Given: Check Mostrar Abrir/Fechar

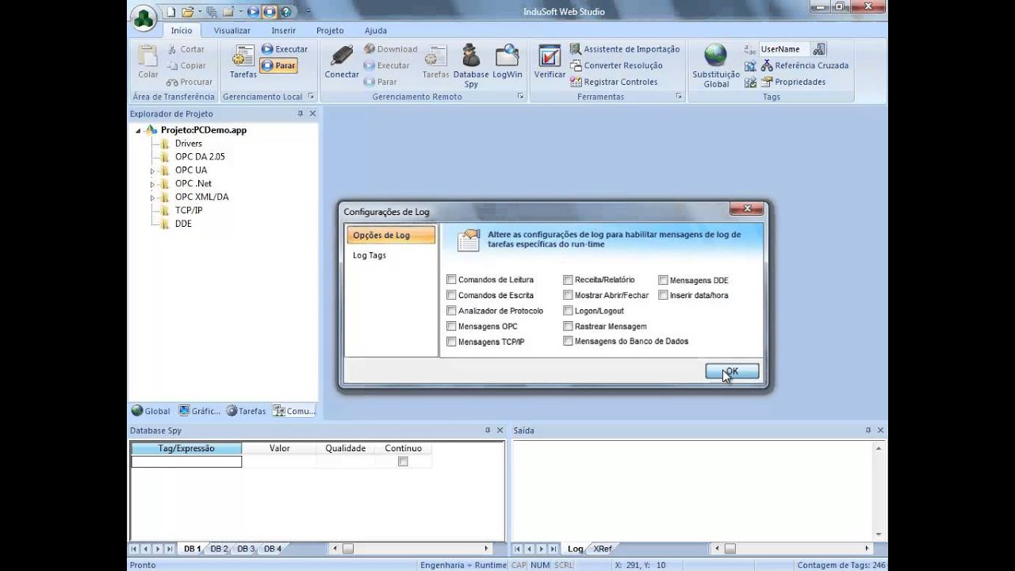Looking at the screenshot, I should tap(568, 295).
